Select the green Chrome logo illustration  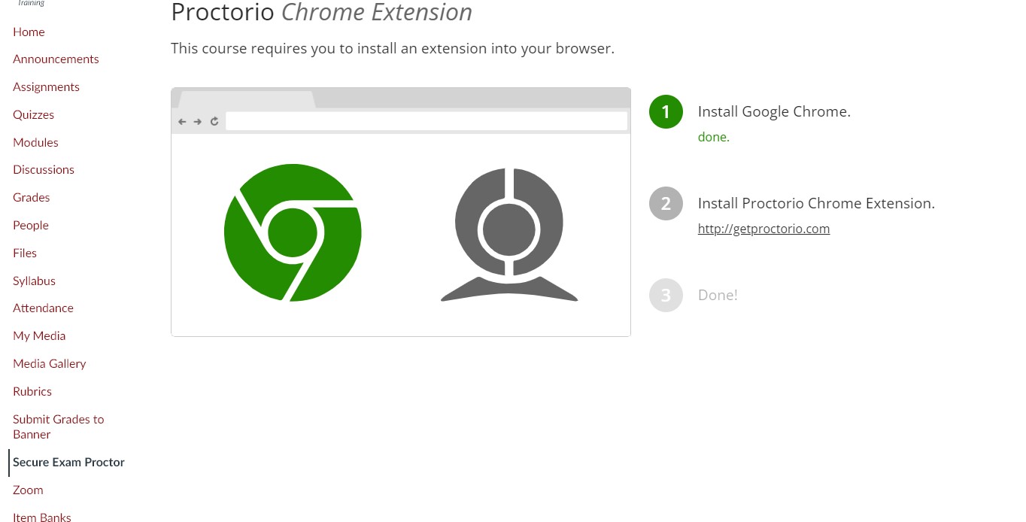293,232
